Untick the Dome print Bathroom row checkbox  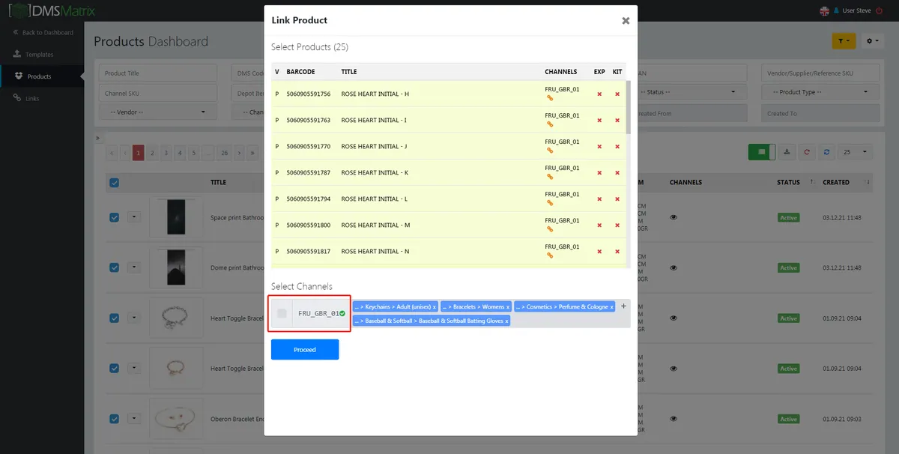(x=114, y=267)
